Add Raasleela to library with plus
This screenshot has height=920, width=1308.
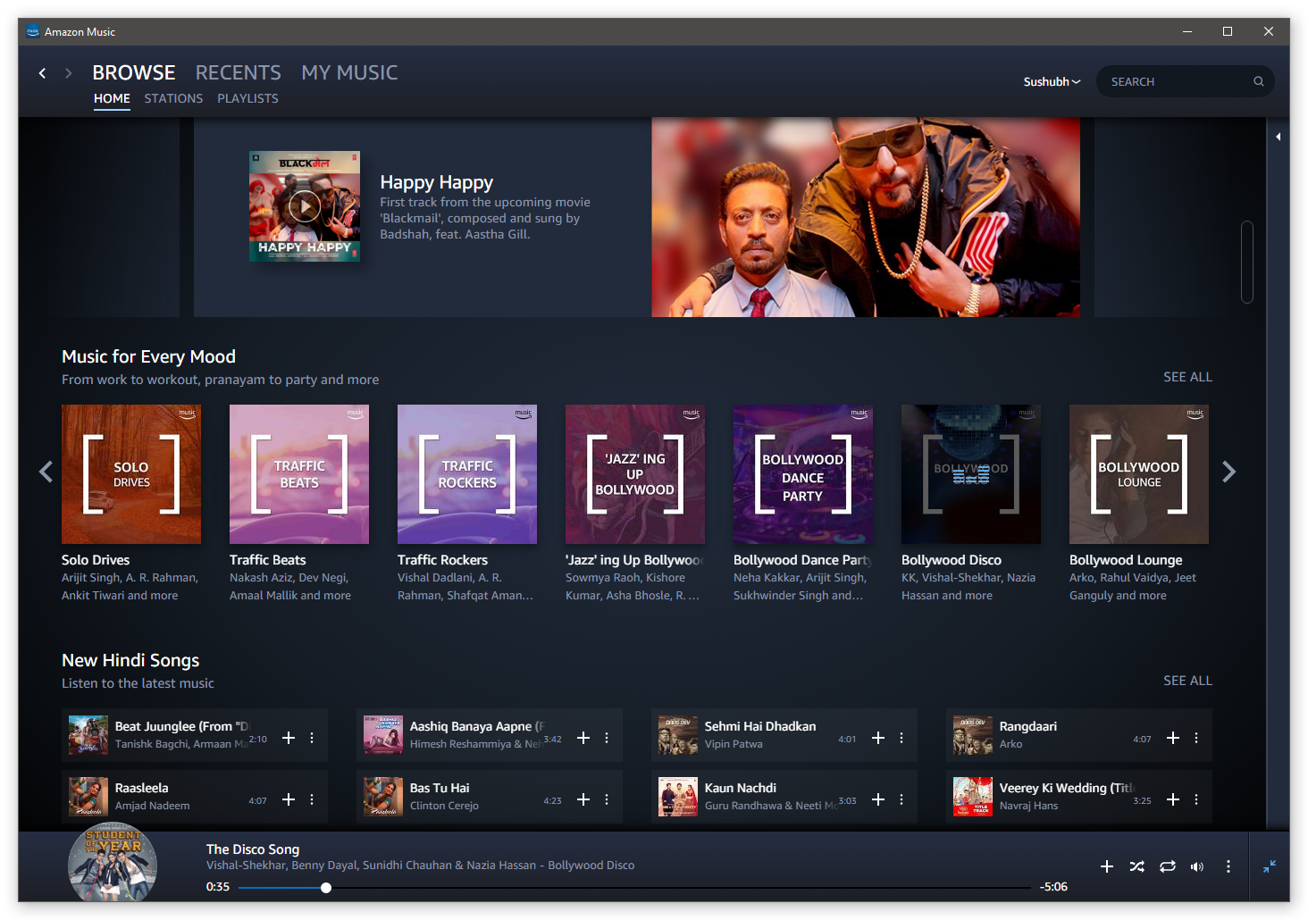[289, 799]
